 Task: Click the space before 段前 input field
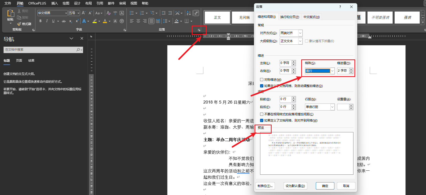286,99
